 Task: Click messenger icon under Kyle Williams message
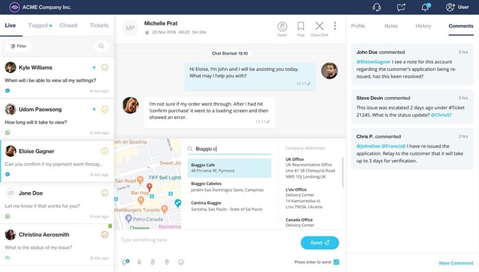pos(8,91)
